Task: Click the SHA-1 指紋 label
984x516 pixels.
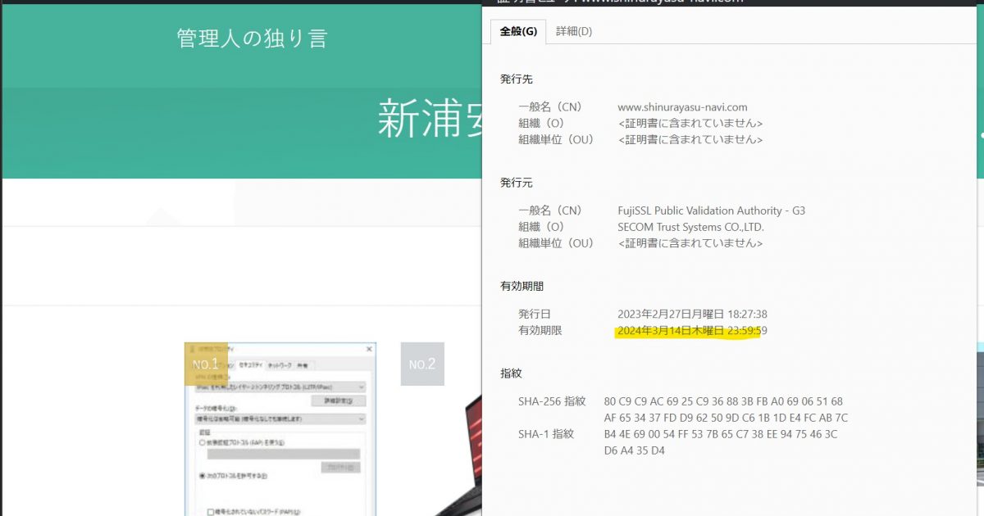Action: pos(546,434)
